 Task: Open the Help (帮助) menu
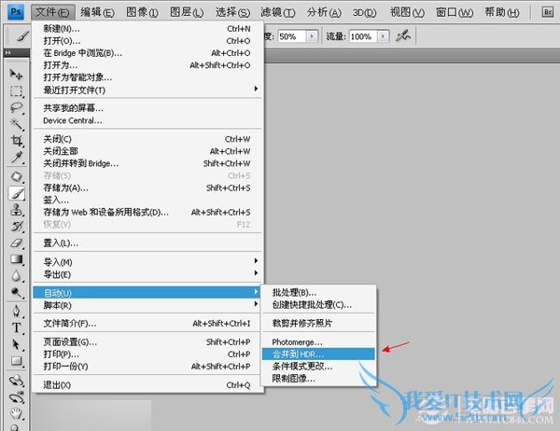pyautogui.click(x=502, y=12)
